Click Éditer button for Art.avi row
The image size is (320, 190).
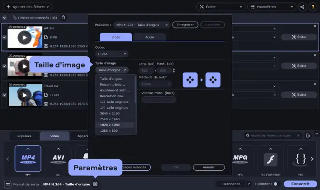299,37
